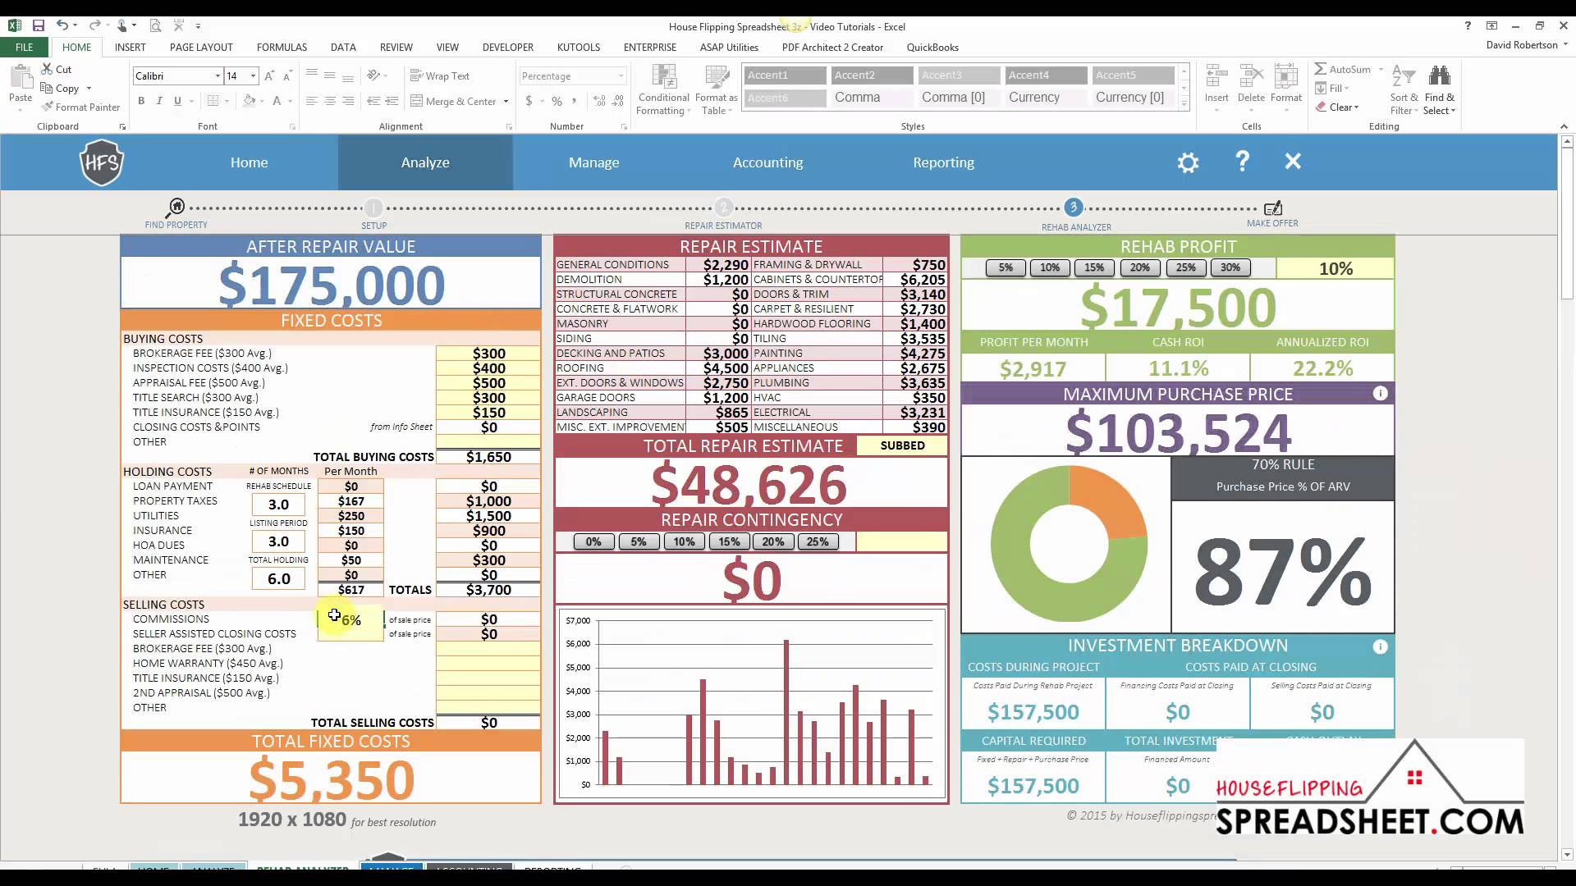Click the Format Painter icon
This screenshot has width=1576, height=886.
(48, 107)
